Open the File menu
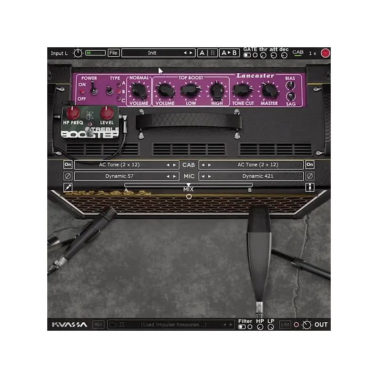This screenshot has height=378, width=378. [x=113, y=53]
